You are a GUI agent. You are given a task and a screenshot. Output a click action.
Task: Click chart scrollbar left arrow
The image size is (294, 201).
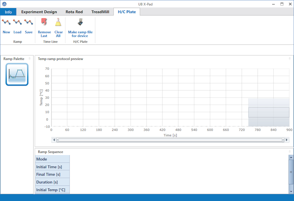coord(54,140)
